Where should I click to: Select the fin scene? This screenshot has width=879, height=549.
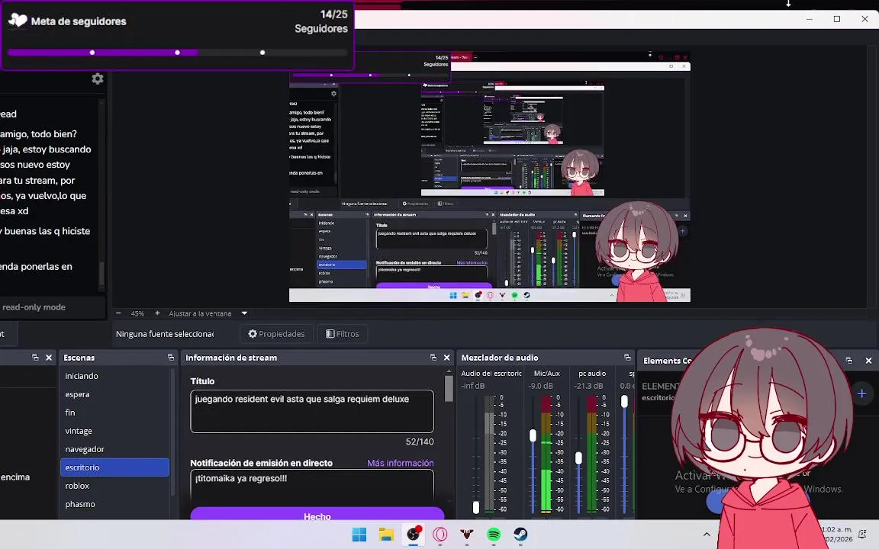pos(114,413)
